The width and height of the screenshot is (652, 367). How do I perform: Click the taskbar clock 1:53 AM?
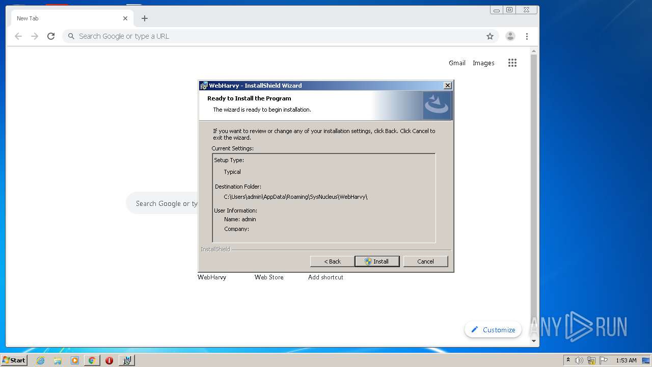(626, 360)
